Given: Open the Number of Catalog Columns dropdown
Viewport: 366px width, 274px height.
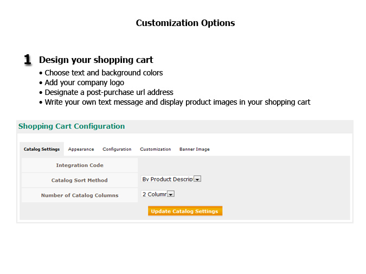Looking at the screenshot, I should [170, 194].
